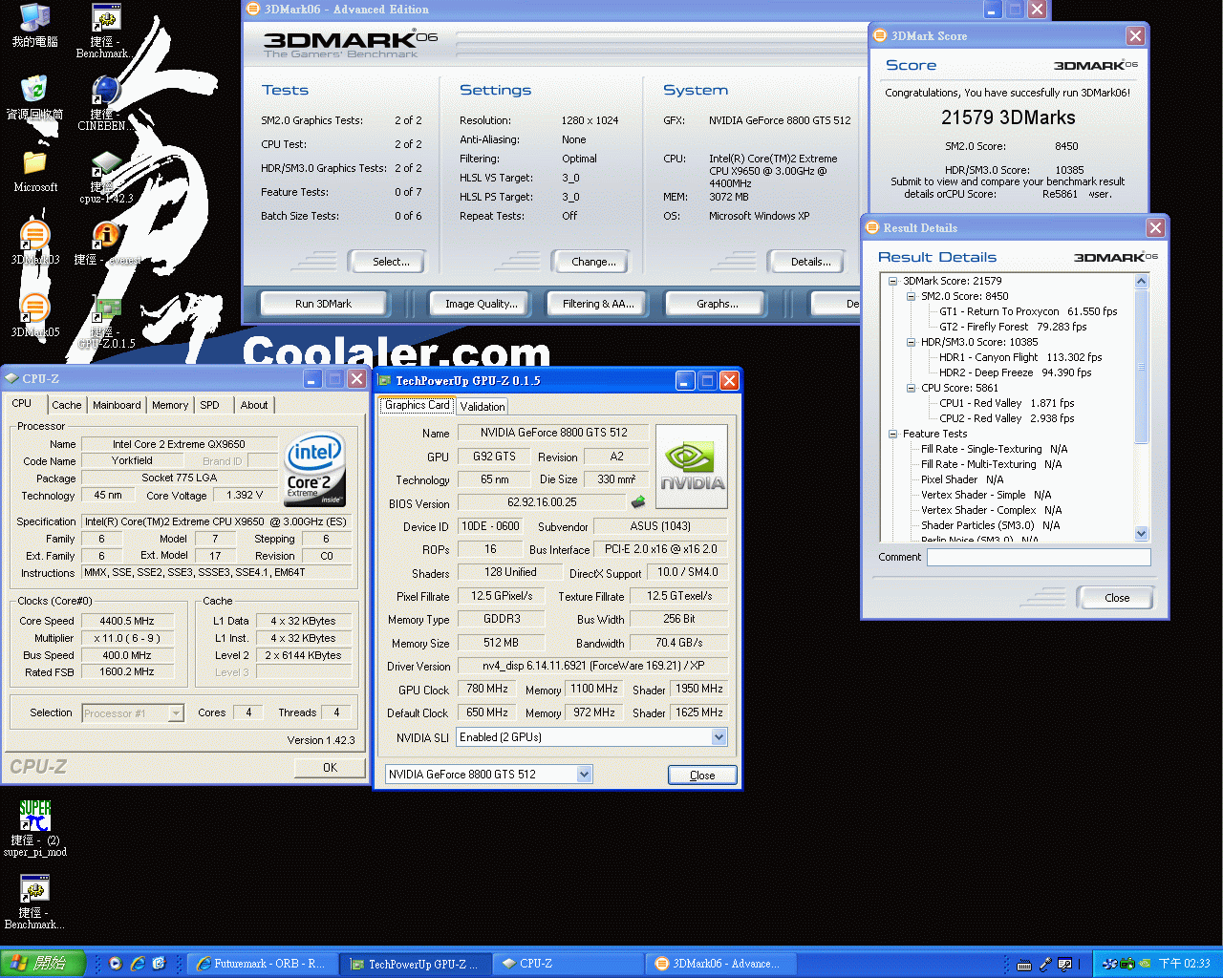Click the keyboard icon in the language bar
1223x978 pixels.
coord(1024,965)
